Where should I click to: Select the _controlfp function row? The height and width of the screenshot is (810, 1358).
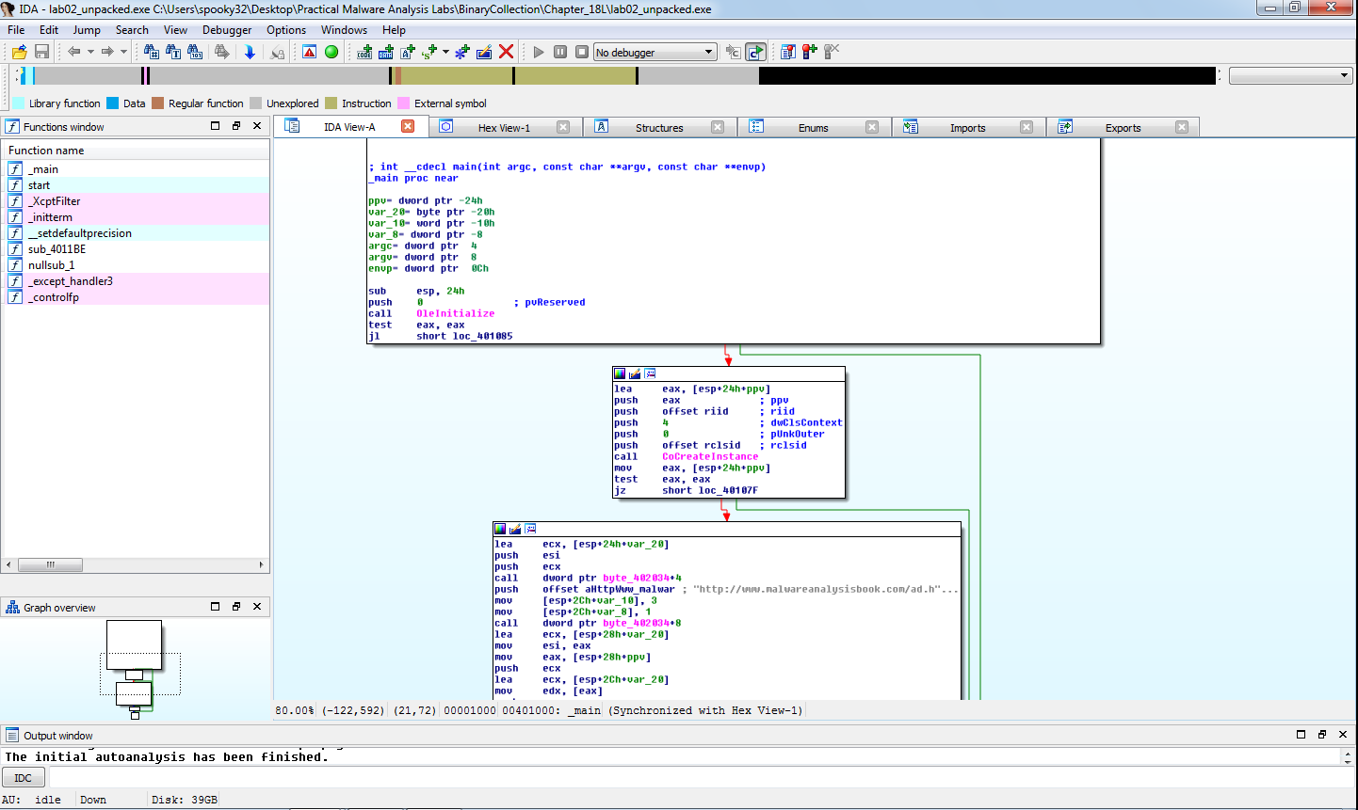(137, 297)
